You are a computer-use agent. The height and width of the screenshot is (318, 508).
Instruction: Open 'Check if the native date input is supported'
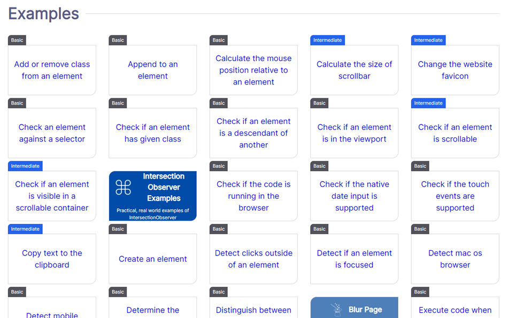[x=354, y=196]
